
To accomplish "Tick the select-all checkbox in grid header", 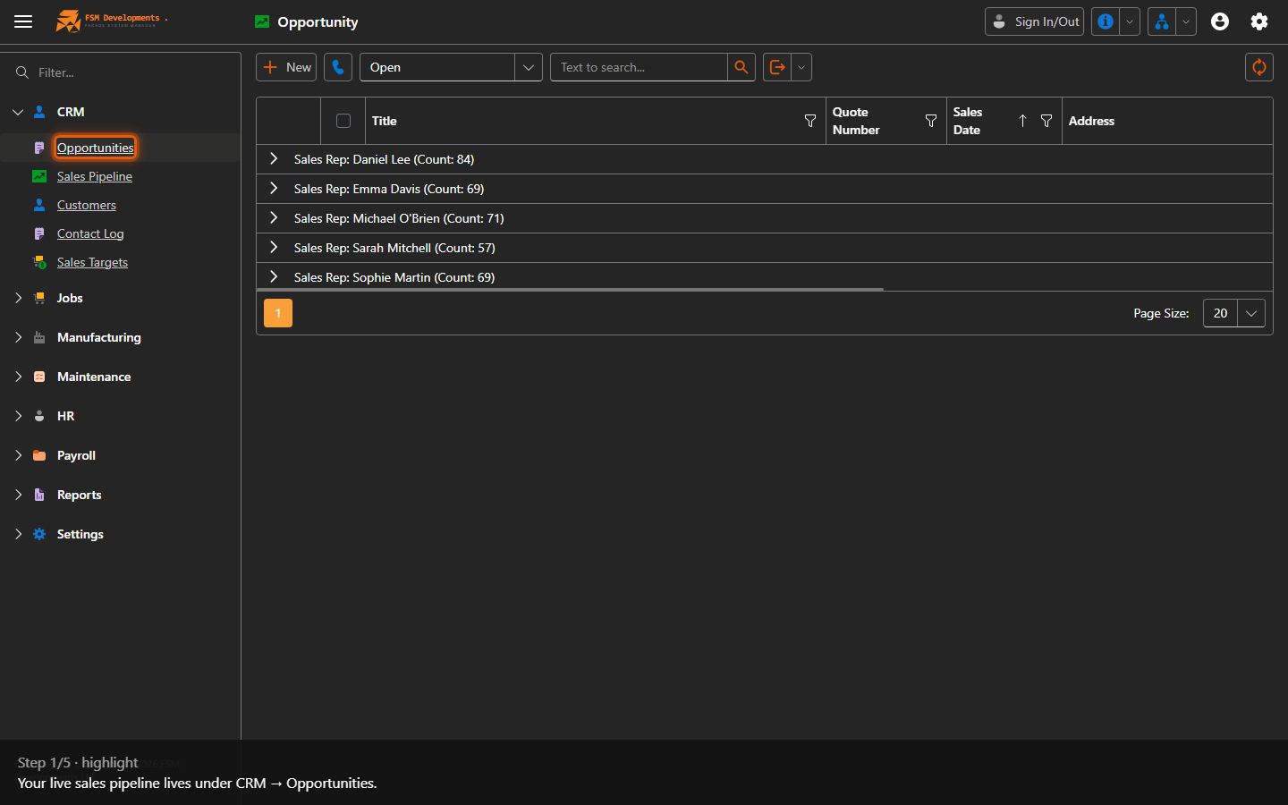I will click(x=343, y=121).
